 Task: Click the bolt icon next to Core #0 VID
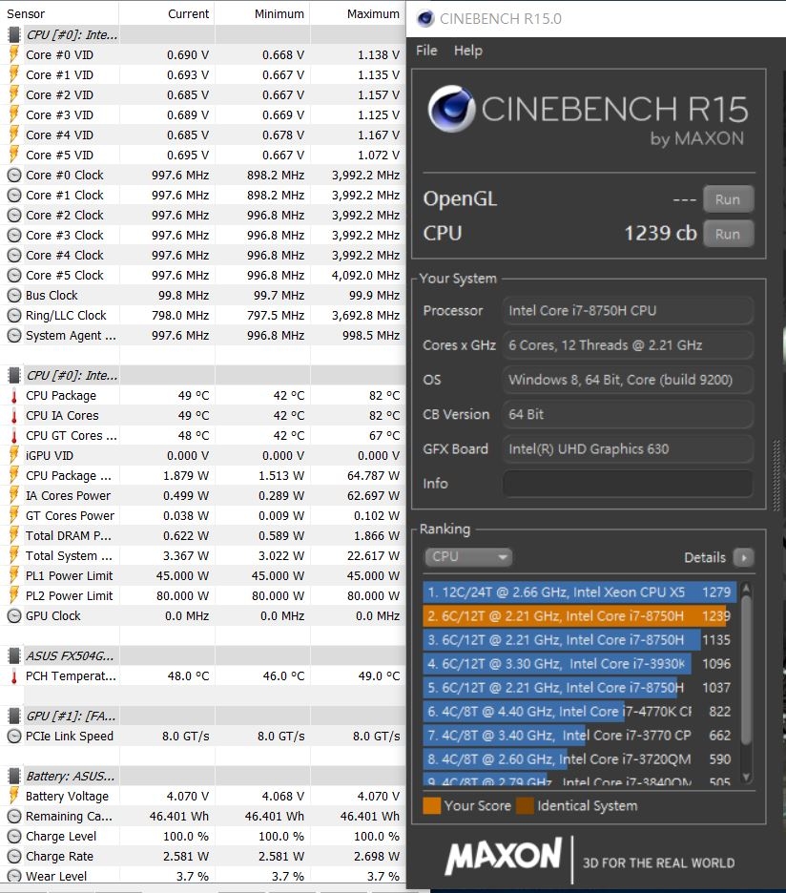[13, 54]
